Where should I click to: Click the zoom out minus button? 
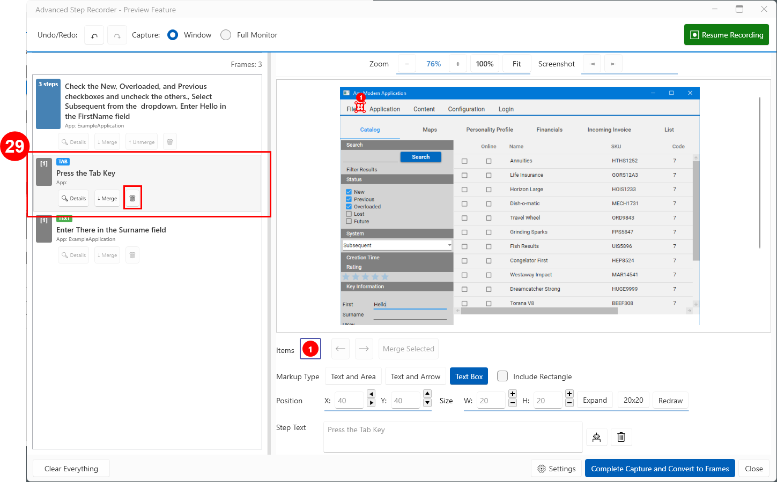pos(407,64)
